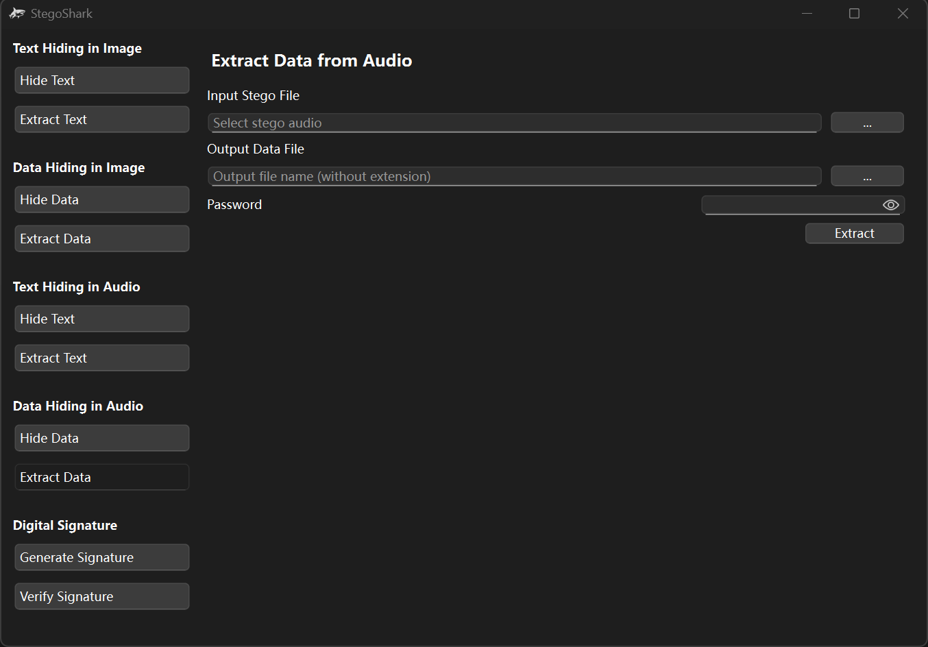Image resolution: width=928 pixels, height=647 pixels.
Task: Click the Input Stego File label
Action: tap(254, 95)
